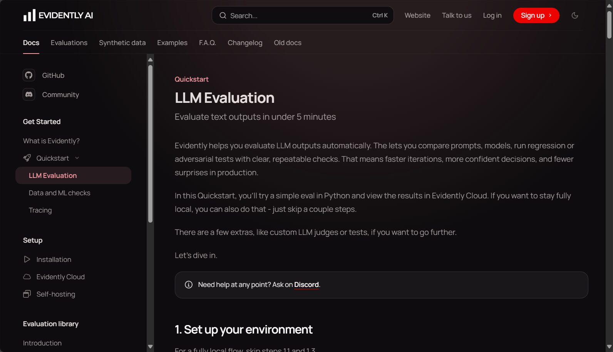Open the Synthetic data tab
The height and width of the screenshot is (352, 613).
click(122, 43)
